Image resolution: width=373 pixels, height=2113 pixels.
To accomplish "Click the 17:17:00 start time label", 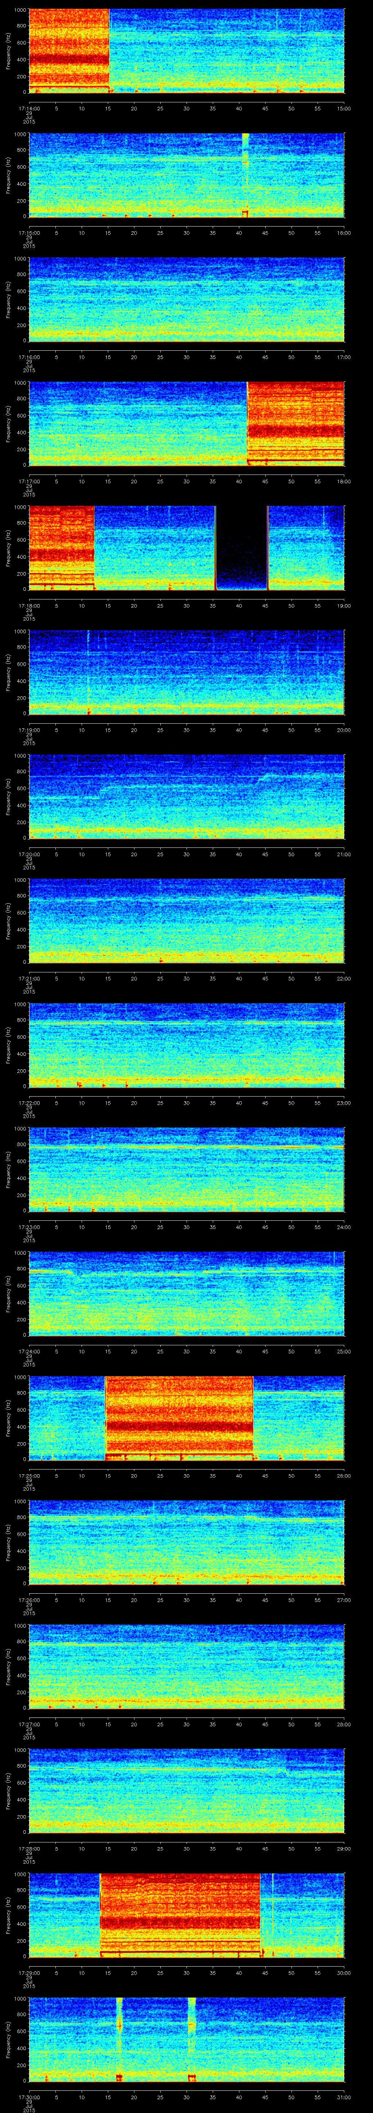I will point(29,481).
